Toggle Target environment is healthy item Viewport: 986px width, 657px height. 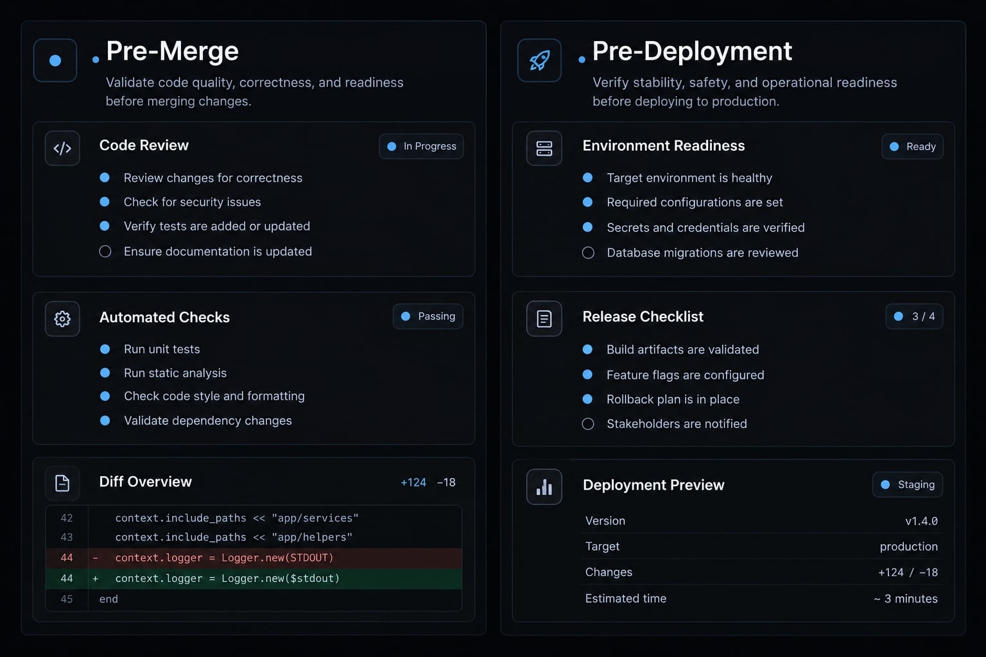click(x=587, y=178)
